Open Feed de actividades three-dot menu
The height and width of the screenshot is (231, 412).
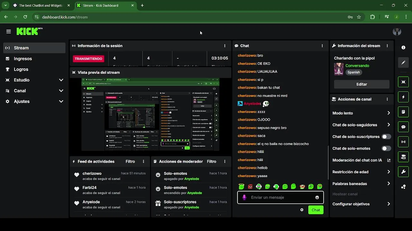click(144, 161)
